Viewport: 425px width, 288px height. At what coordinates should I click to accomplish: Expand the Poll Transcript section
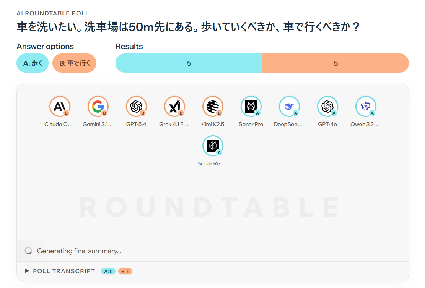click(27, 271)
